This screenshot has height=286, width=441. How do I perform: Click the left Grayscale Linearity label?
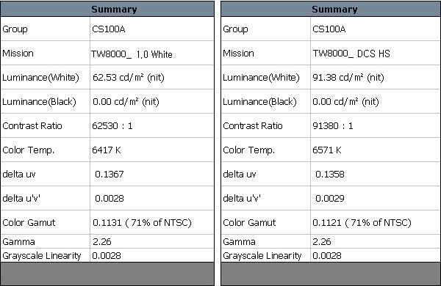42,256
